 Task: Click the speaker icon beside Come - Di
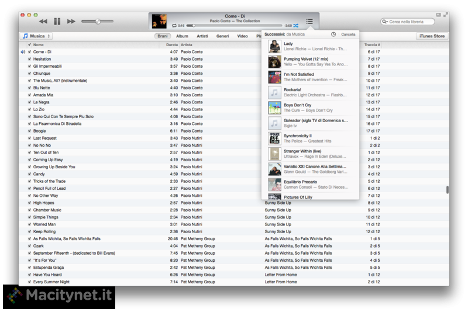pos(23,52)
